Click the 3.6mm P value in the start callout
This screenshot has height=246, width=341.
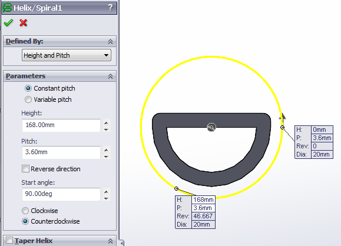(x=322, y=138)
